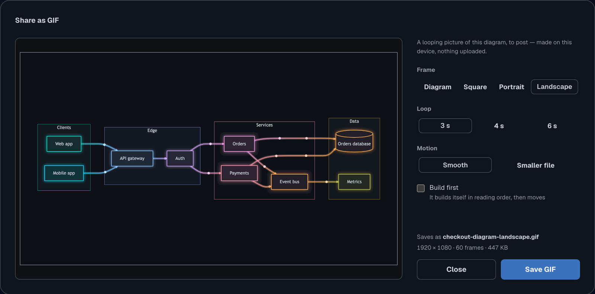The image size is (595, 294).
Task: Set loop length to 3 s
Action: (445, 126)
